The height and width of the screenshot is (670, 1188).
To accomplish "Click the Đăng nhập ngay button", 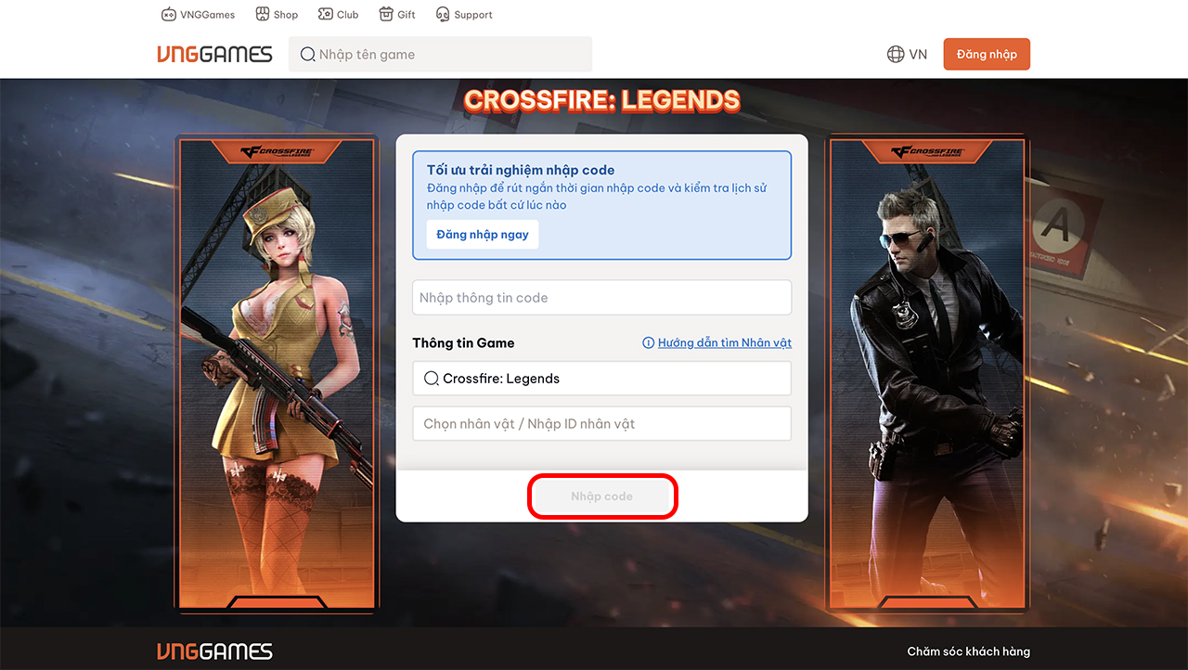I will coord(483,234).
